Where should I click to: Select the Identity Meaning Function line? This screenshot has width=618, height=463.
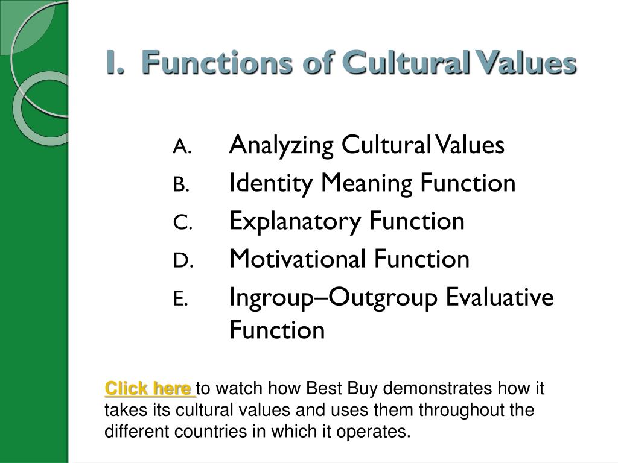pyautogui.click(x=372, y=183)
